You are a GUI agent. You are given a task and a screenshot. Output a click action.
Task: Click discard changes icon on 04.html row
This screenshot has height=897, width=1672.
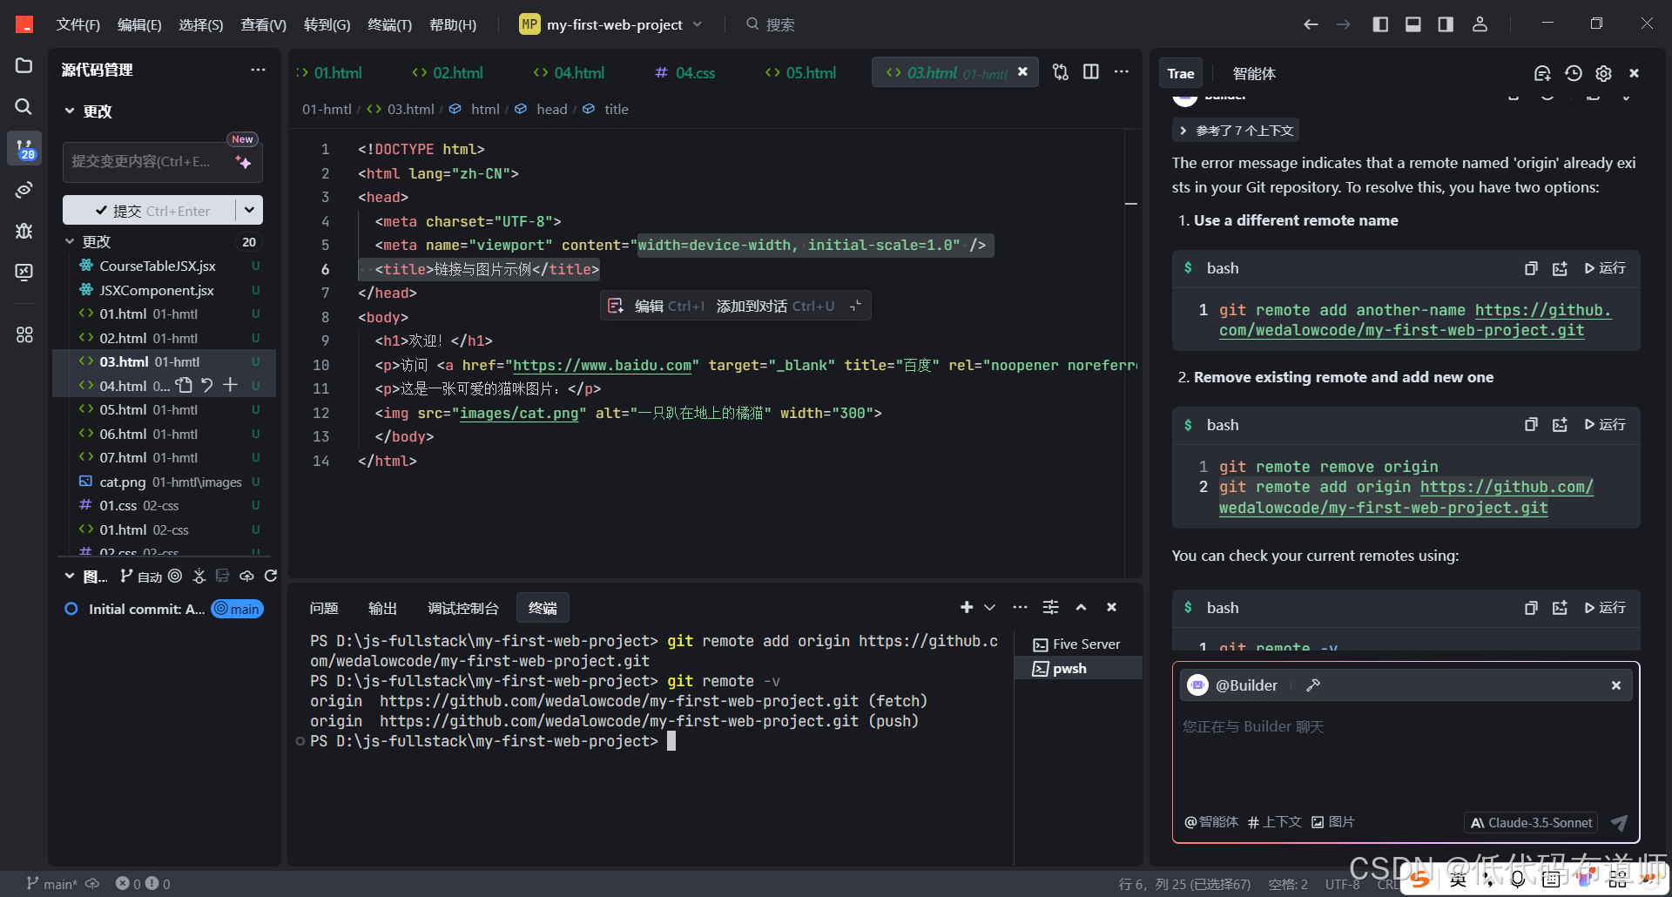[206, 385]
